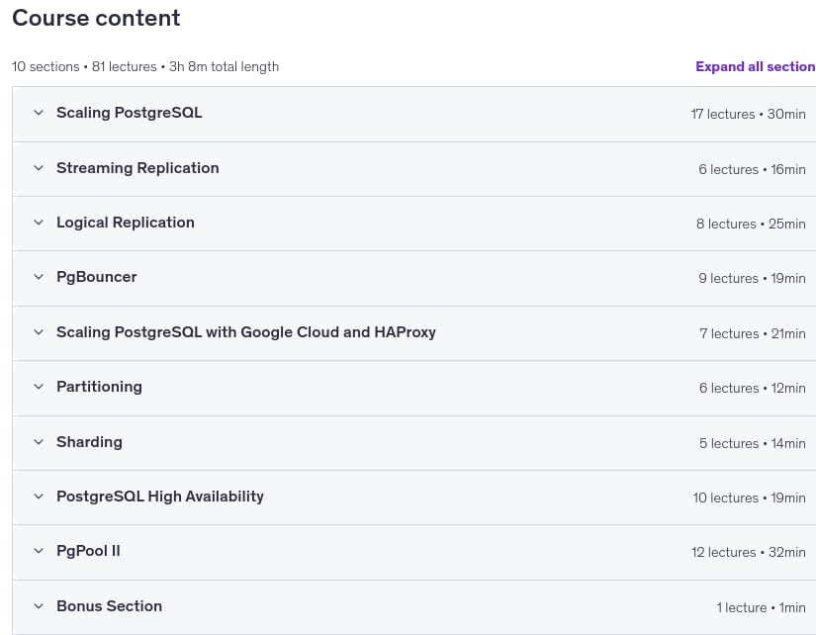The width and height of the screenshot is (816, 635).
Task: Open the PgBouncer section title
Action: [x=96, y=277]
